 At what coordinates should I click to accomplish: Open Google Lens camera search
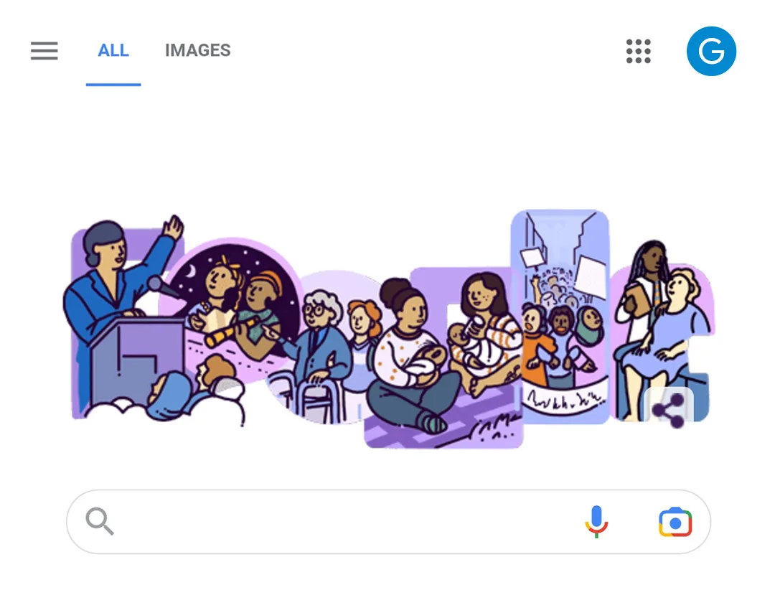pos(675,522)
